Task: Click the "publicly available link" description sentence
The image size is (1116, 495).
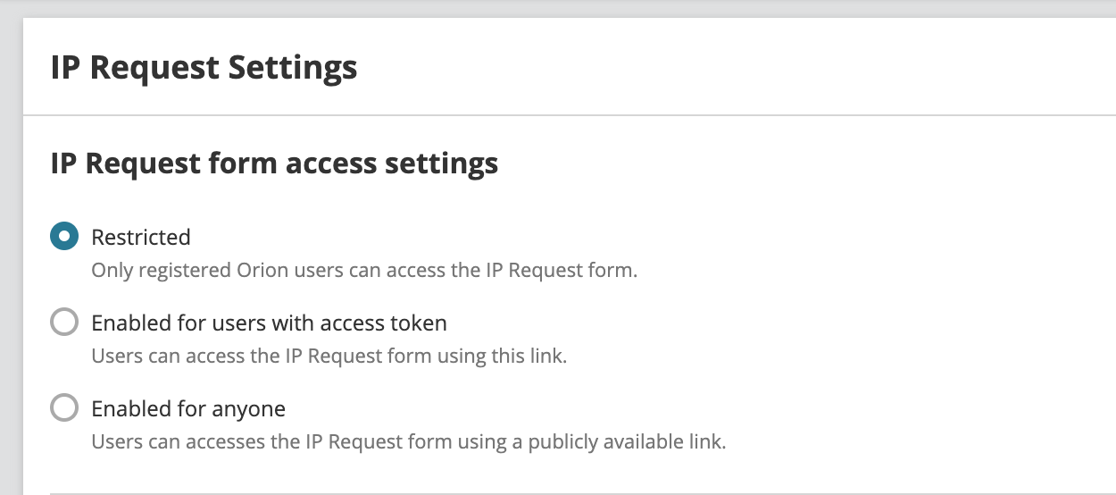Action: 409,441
